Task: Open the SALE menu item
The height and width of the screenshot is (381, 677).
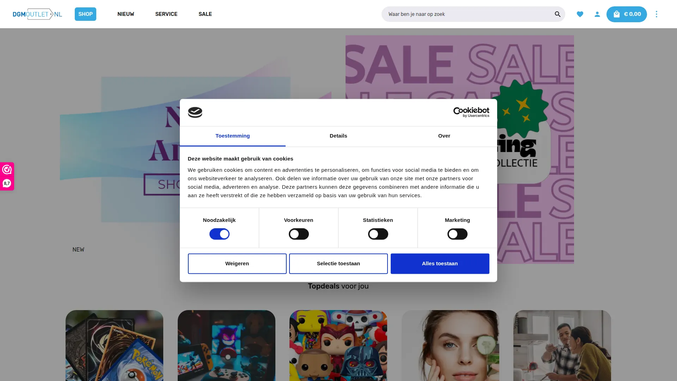Action: tap(205, 14)
